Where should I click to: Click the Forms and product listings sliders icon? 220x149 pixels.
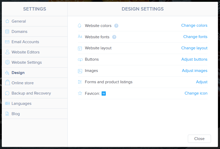[80, 82]
